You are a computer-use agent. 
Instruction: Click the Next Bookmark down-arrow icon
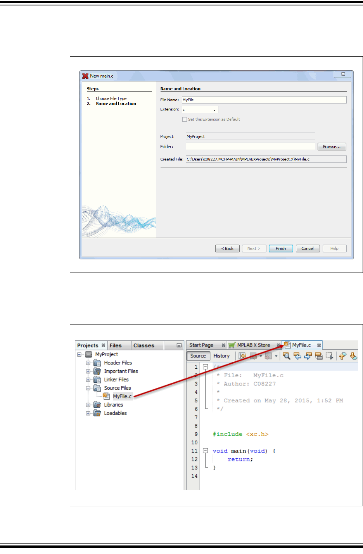coord(353,356)
